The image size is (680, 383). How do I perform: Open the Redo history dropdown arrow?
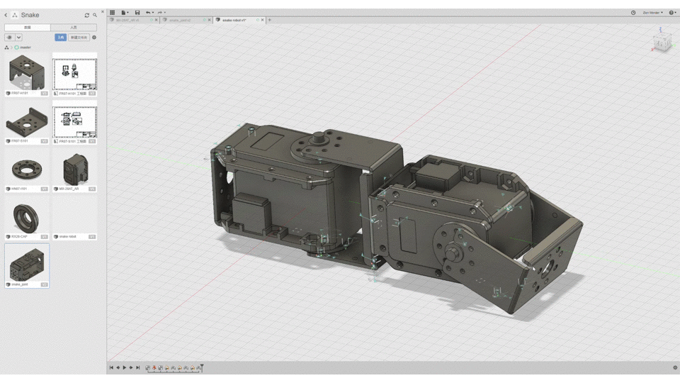(x=165, y=13)
